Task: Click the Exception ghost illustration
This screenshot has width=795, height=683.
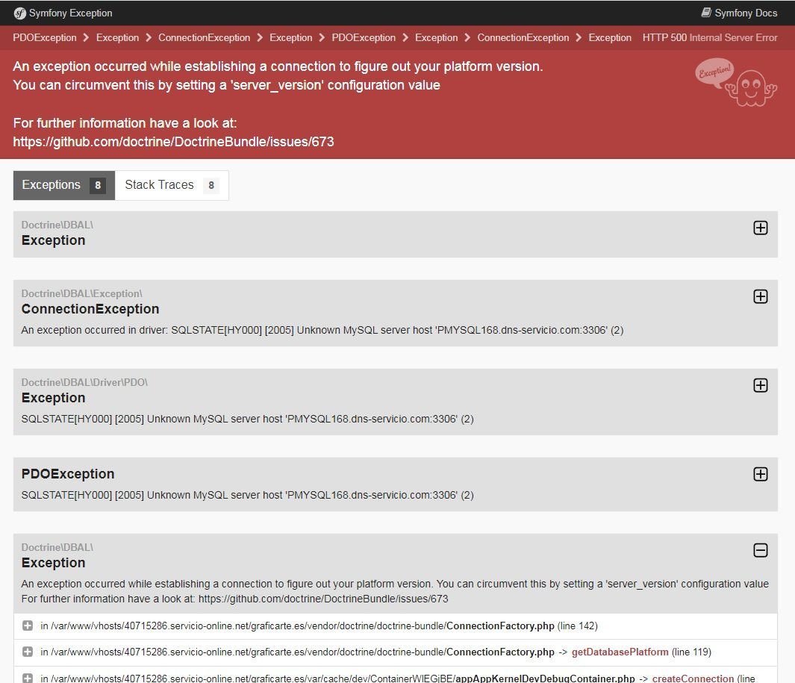Action: click(x=736, y=82)
